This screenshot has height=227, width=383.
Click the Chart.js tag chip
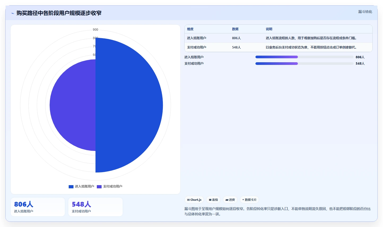(194, 200)
